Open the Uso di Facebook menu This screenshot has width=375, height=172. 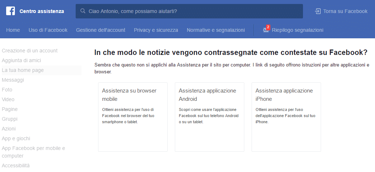(48, 30)
